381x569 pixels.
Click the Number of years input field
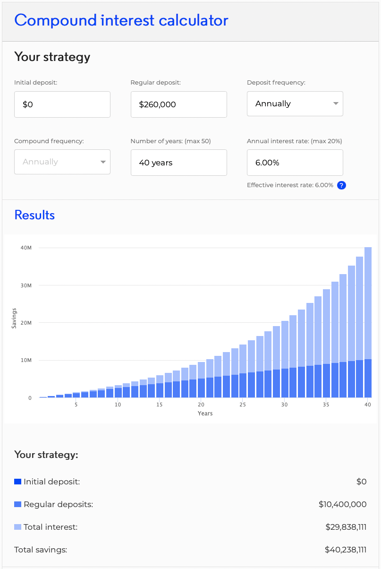tap(179, 163)
